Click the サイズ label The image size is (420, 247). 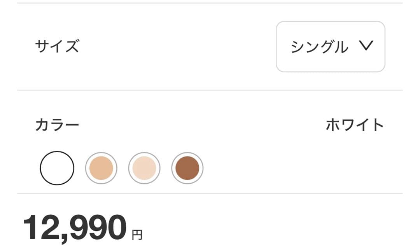click(57, 47)
